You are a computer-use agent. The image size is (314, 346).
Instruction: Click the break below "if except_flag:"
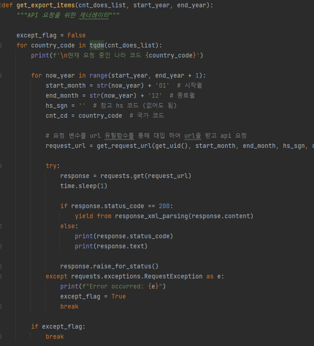pos(55,336)
